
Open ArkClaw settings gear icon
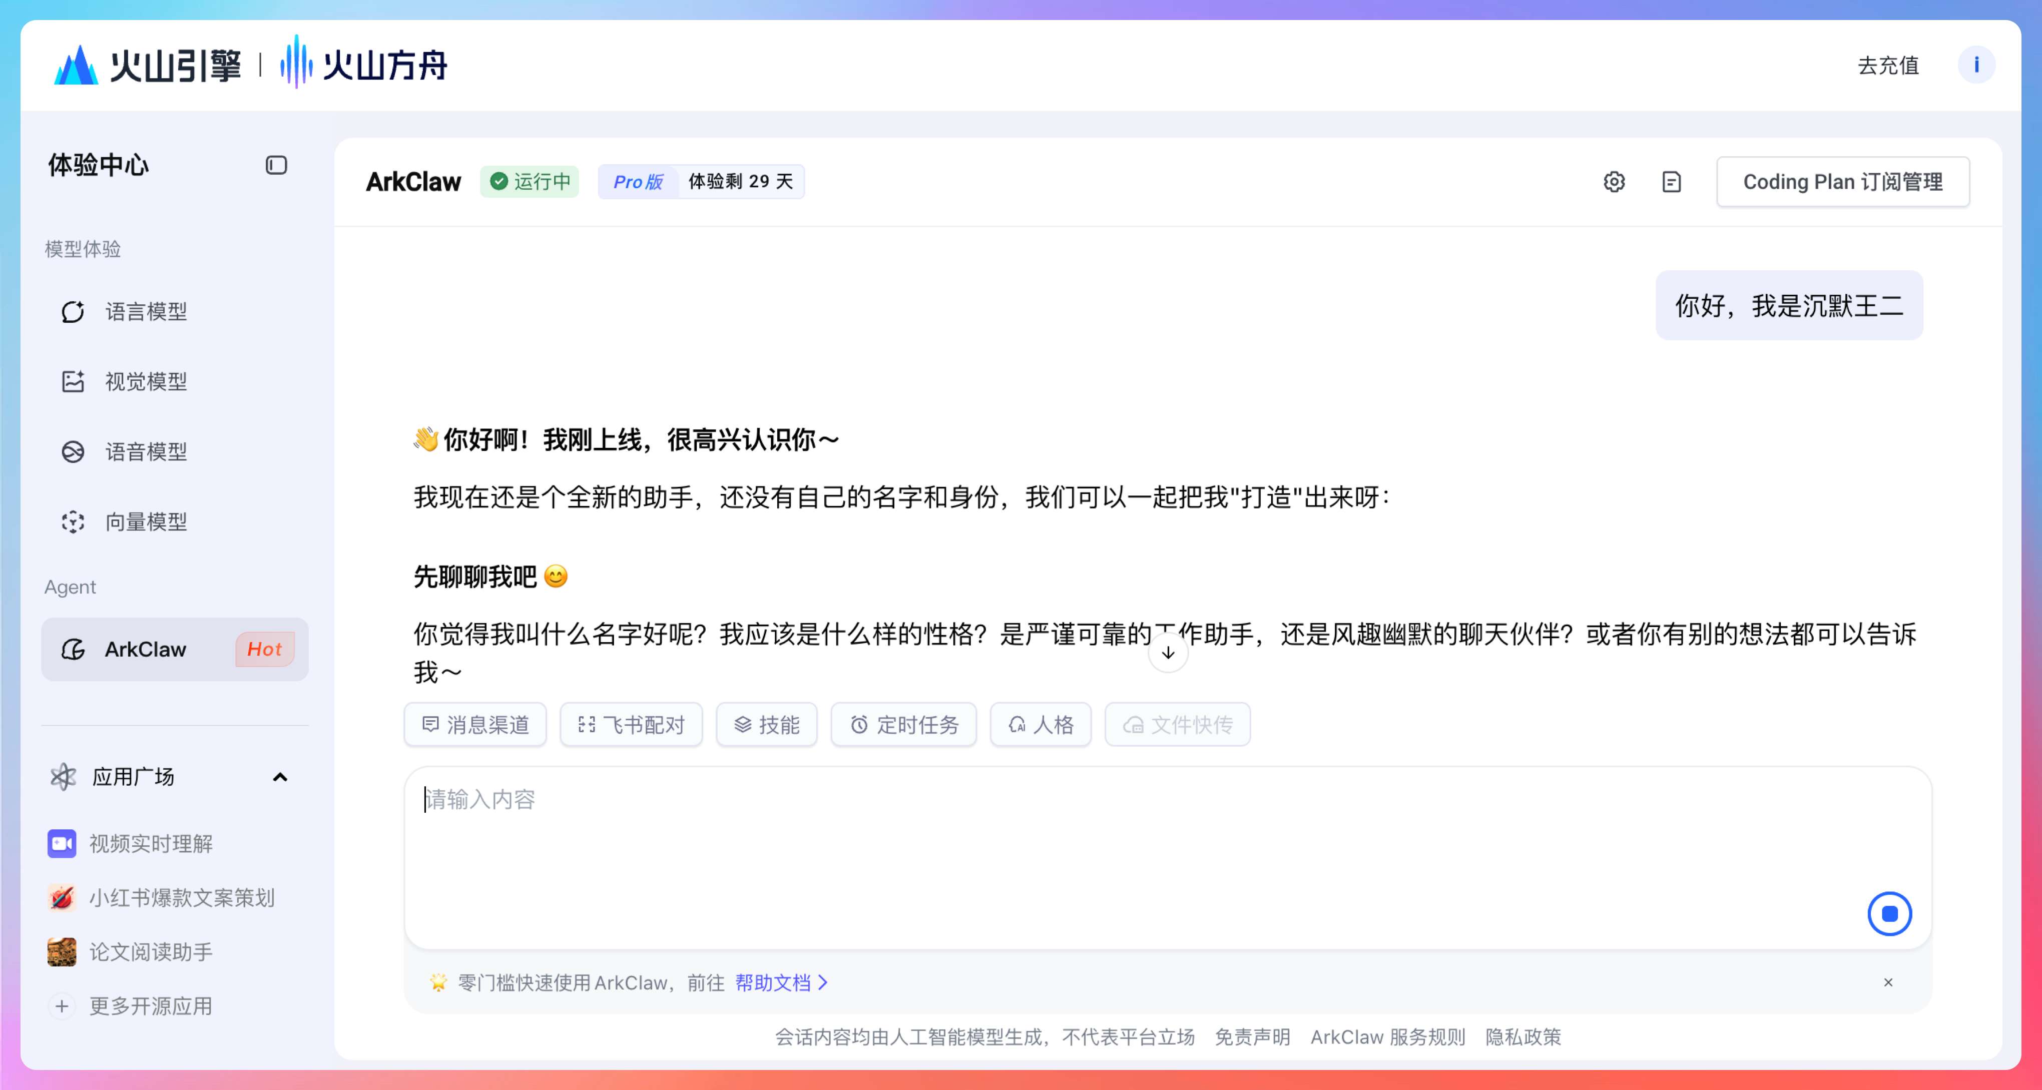1614,182
